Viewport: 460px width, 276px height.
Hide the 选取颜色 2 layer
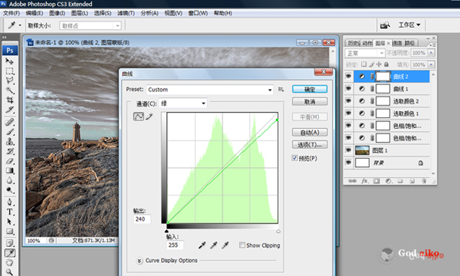tap(348, 101)
